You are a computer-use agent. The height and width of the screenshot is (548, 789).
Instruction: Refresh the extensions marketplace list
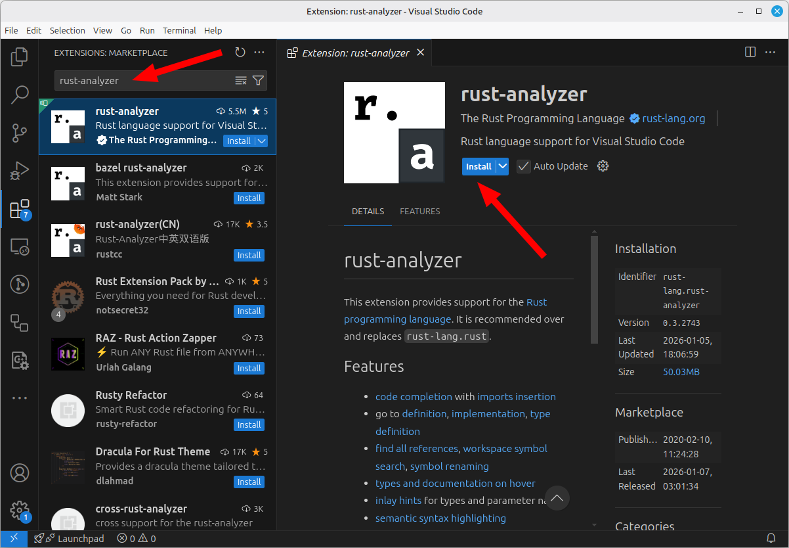coord(240,53)
